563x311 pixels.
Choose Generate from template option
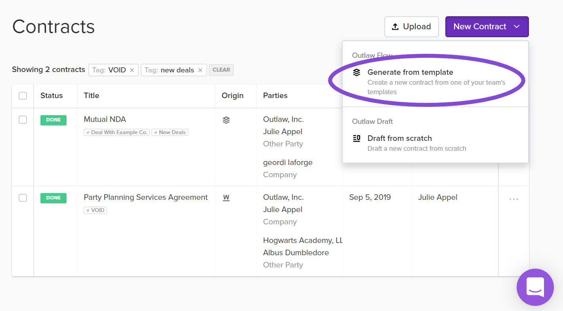(x=435, y=82)
